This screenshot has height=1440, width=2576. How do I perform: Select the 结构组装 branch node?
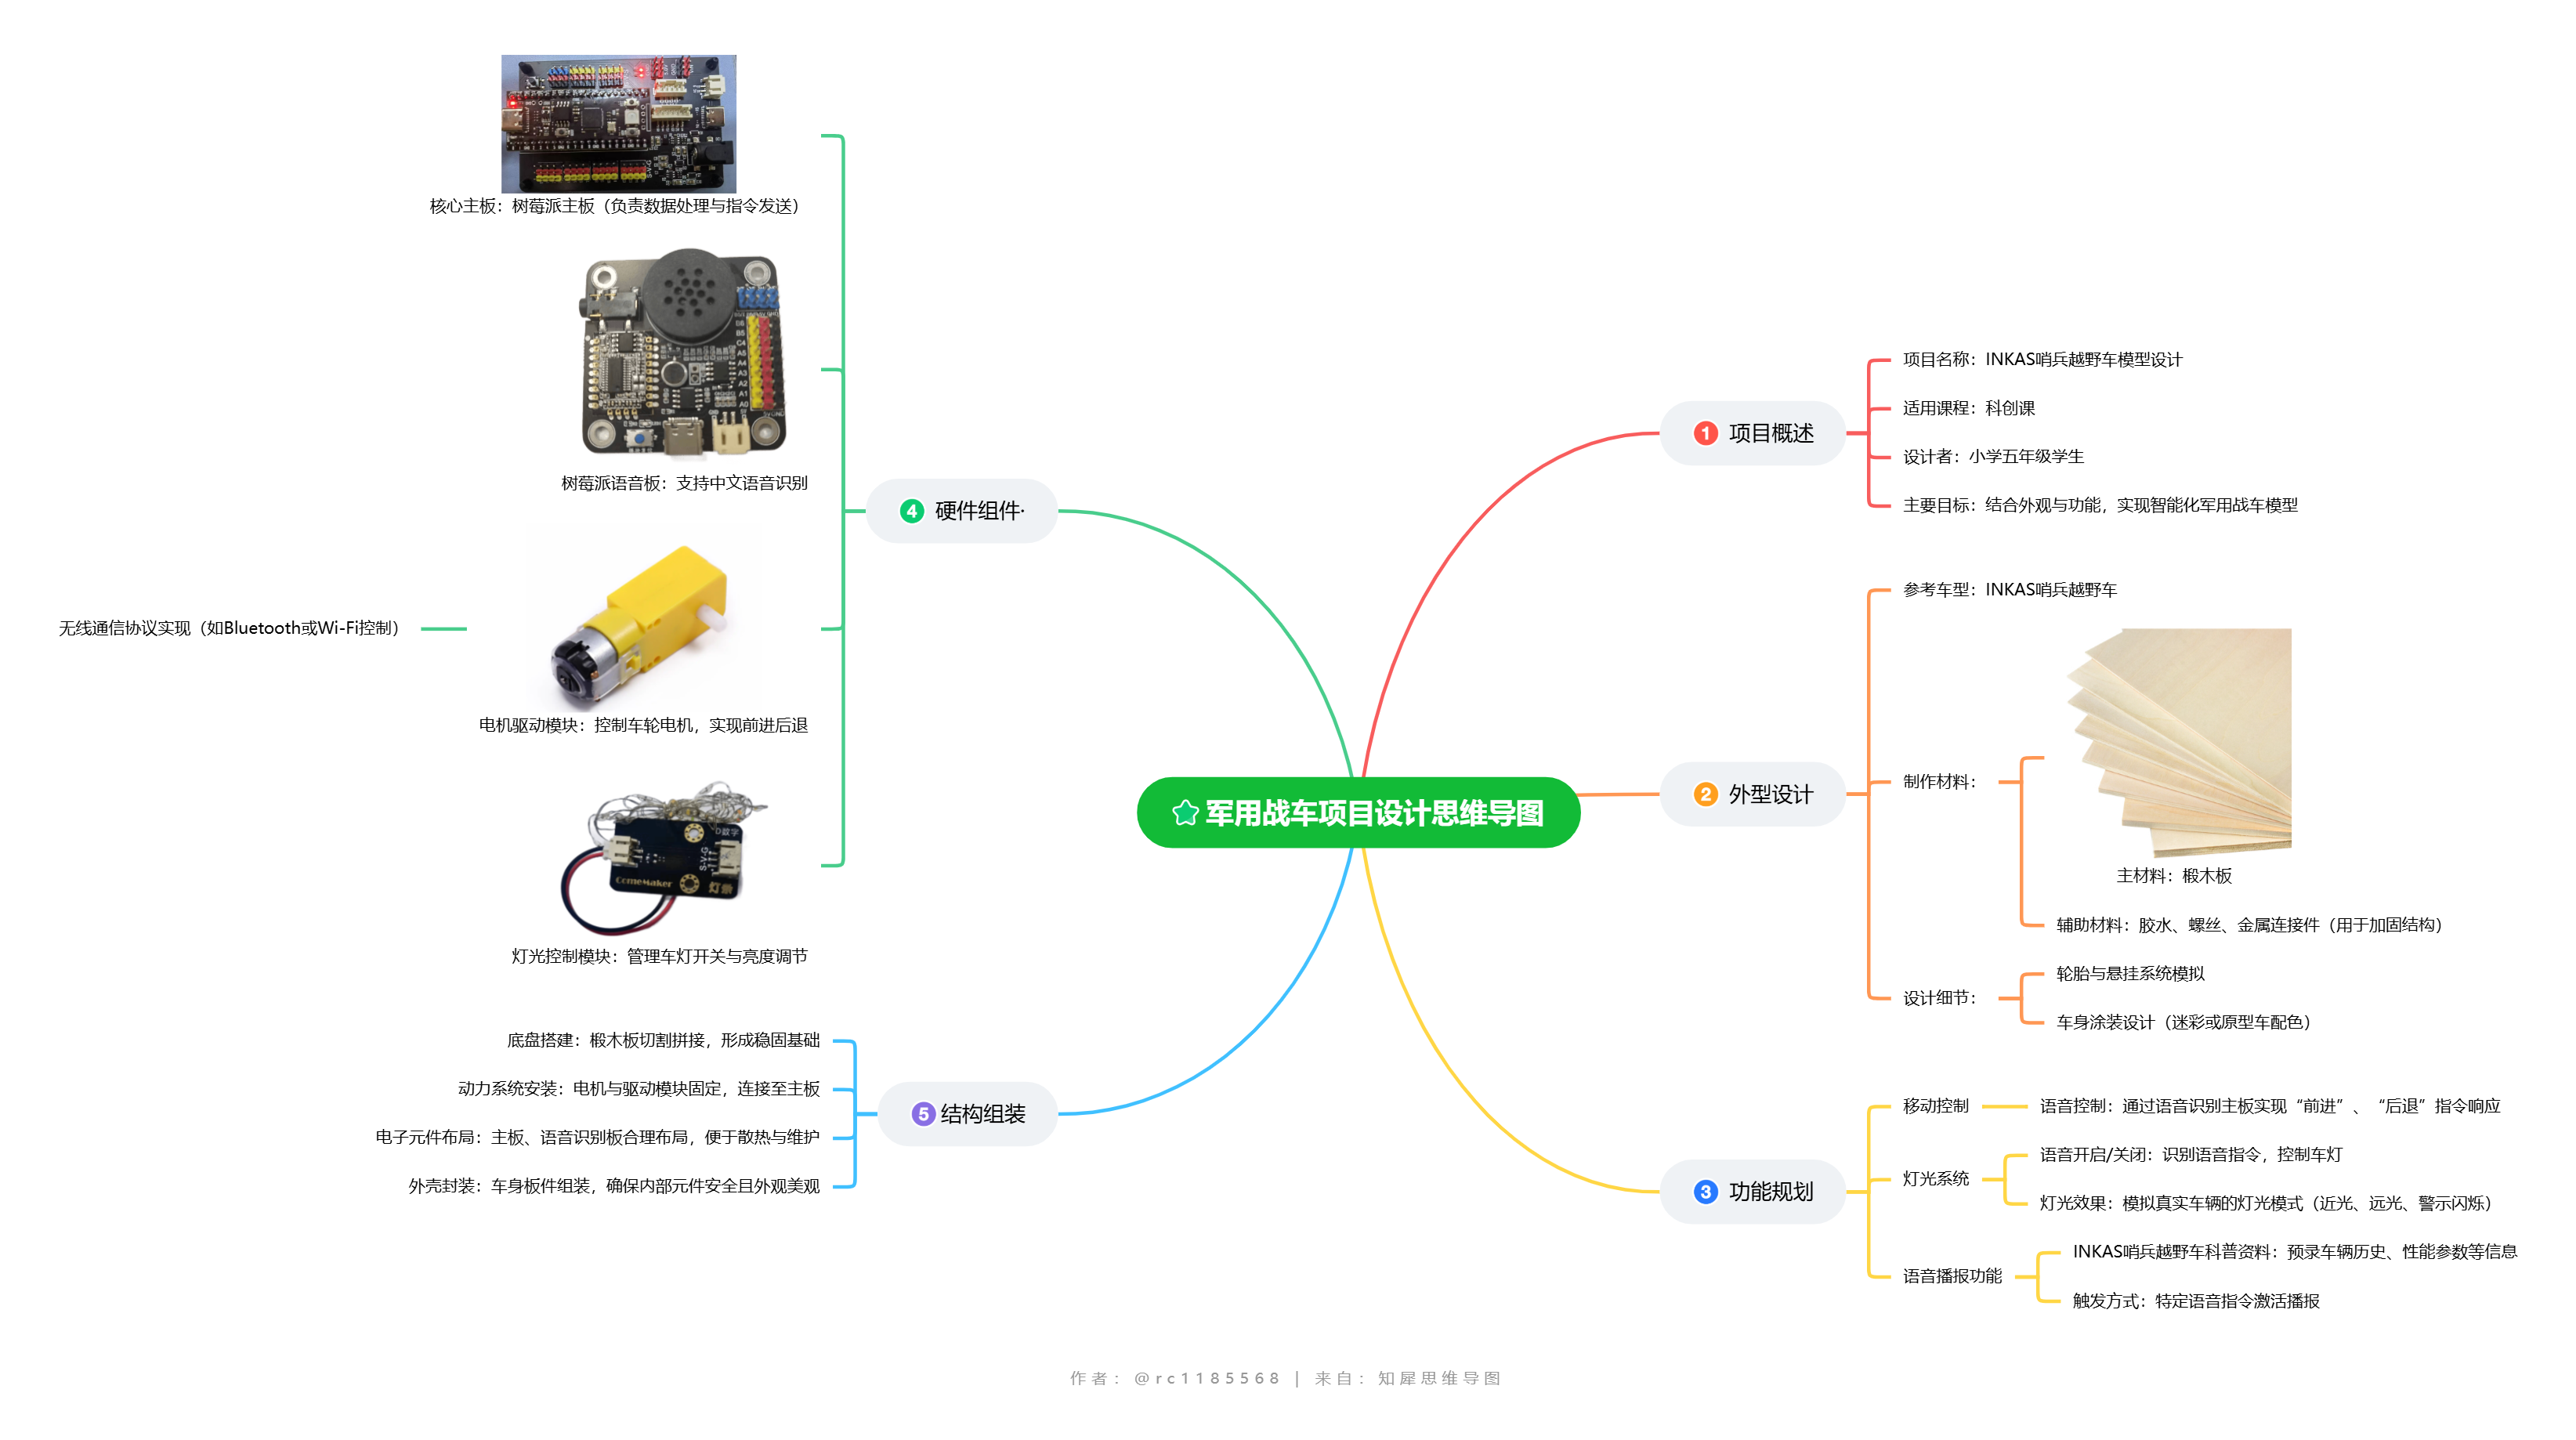point(967,1114)
